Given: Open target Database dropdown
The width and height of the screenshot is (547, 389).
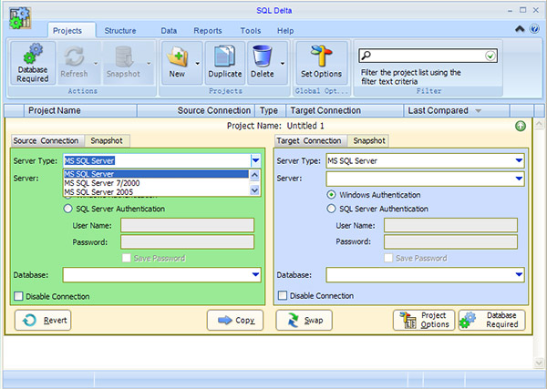Looking at the screenshot, I should coord(519,275).
